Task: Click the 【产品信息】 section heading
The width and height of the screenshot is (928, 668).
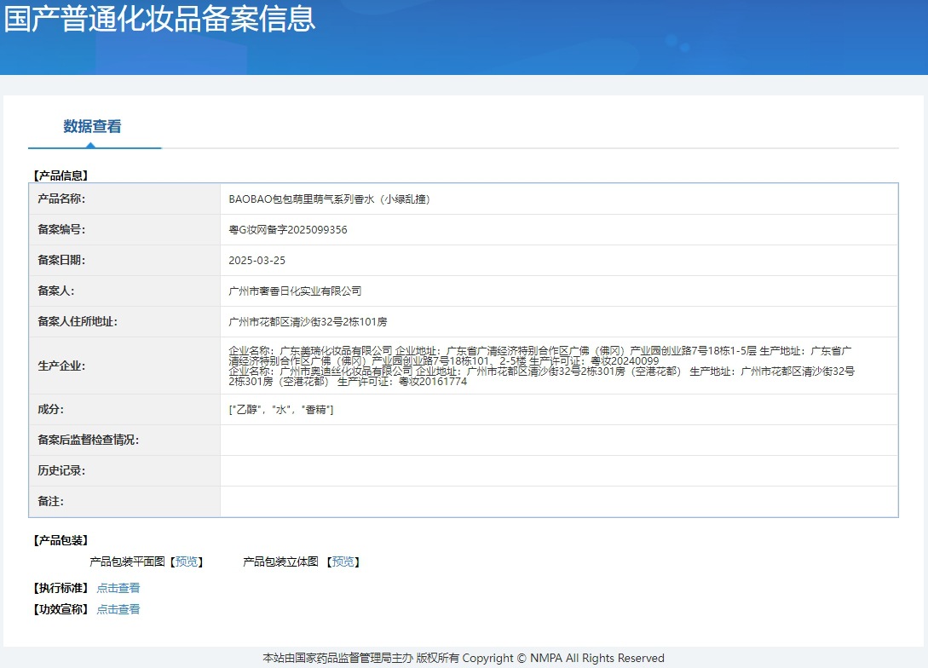Action: pyautogui.click(x=61, y=176)
